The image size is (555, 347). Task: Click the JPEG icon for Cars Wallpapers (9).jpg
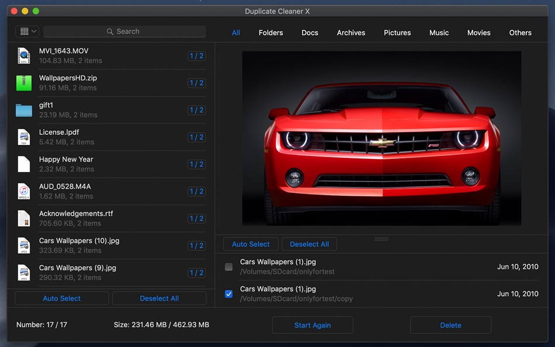click(24, 273)
